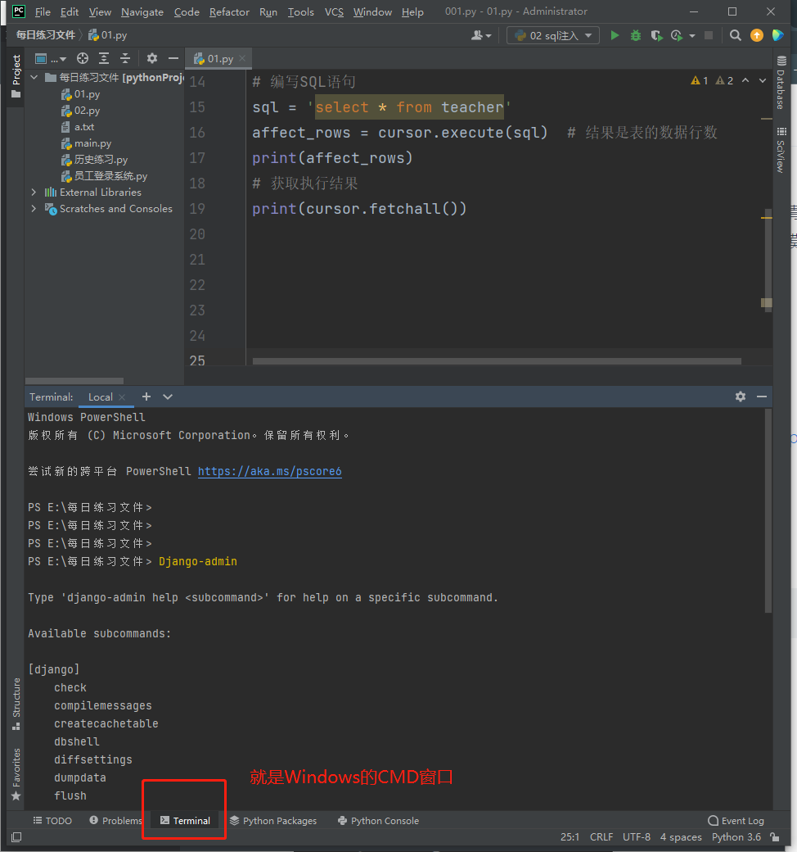Open Python Packages tool window
This screenshot has width=797, height=852.
[273, 821]
